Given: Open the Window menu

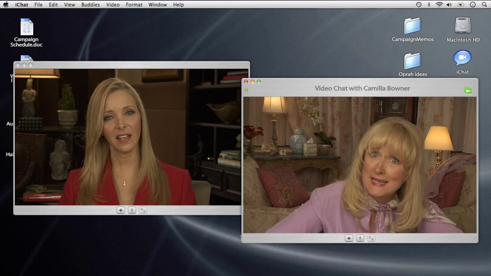Looking at the screenshot, I should click(158, 5).
